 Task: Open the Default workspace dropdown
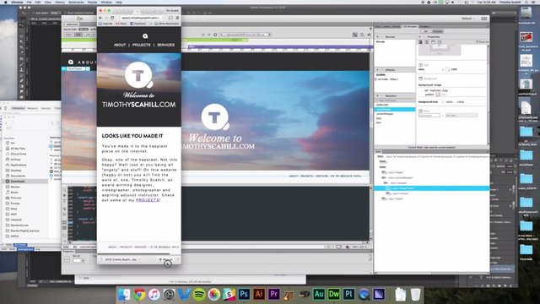[467, 19]
